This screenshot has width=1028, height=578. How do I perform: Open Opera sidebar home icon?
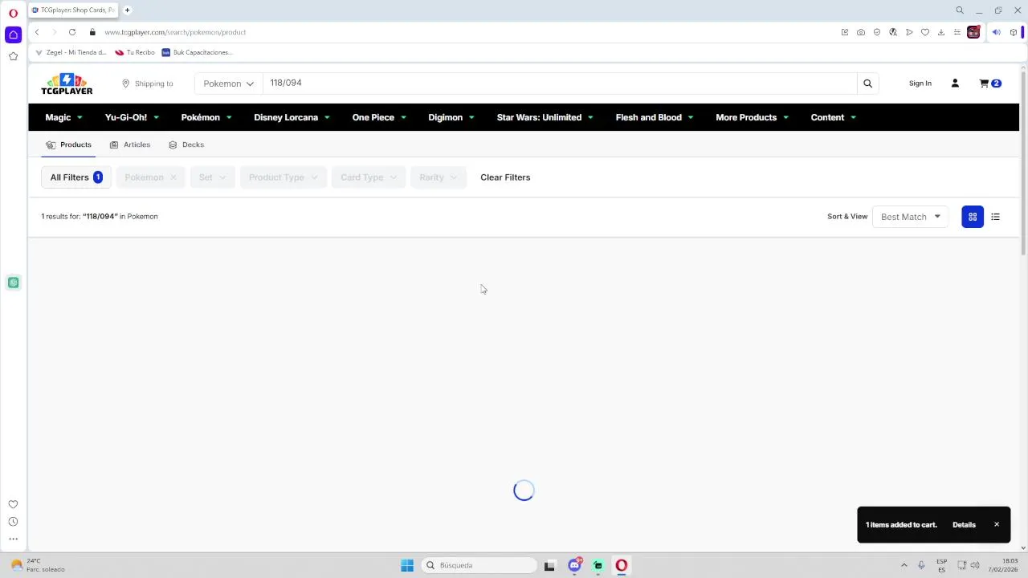pyautogui.click(x=13, y=35)
